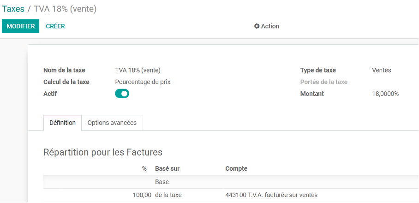The width and height of the screenshot is (419, 203).
Task: Switch to the Définition tab
Action: click(62, 123)
